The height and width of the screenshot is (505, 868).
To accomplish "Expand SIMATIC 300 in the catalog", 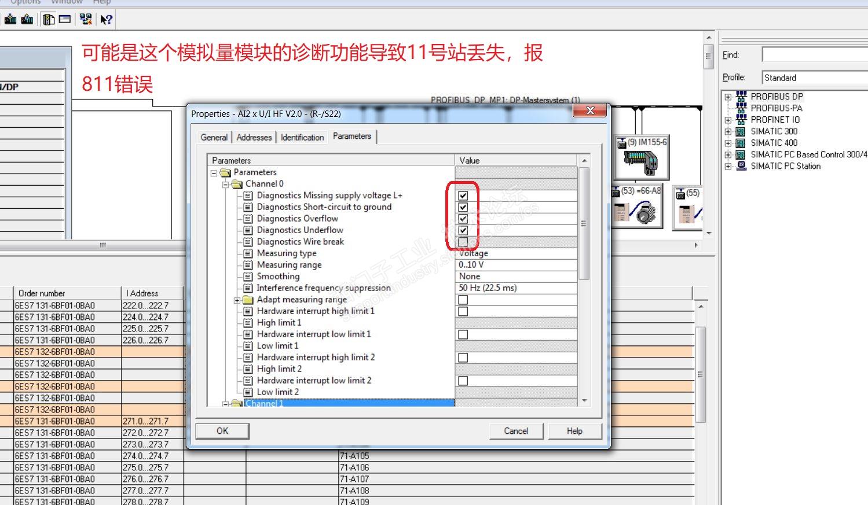I will click(x=728, y=132).
